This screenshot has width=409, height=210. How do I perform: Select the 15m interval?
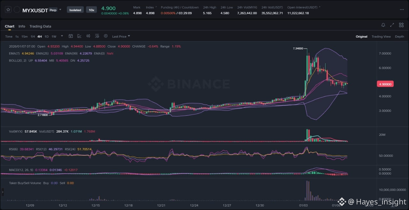[25, 37]
